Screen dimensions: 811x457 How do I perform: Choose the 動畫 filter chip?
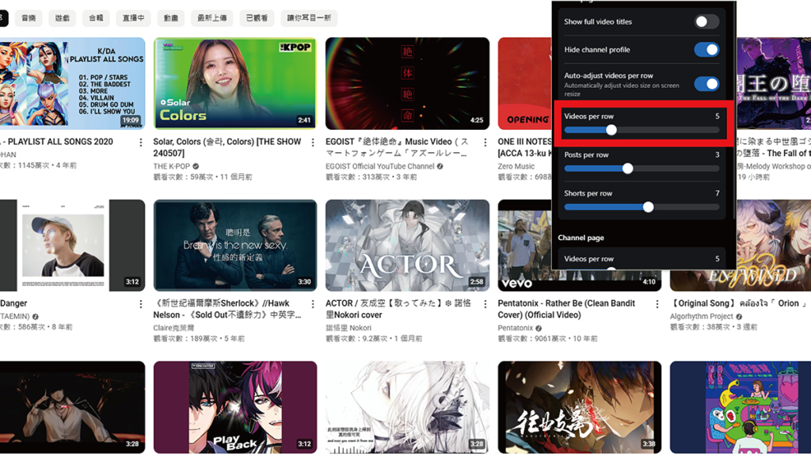(171, 18)
